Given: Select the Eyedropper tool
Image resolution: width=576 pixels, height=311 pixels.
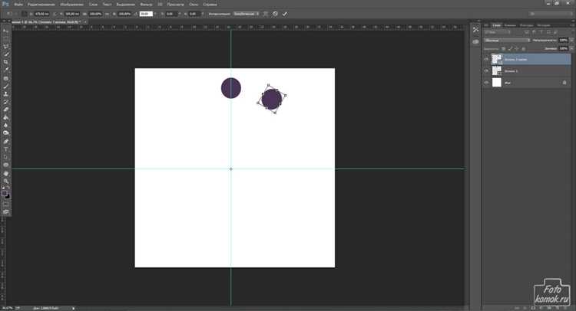Looking at the screenshot, I should pos(5,70).
